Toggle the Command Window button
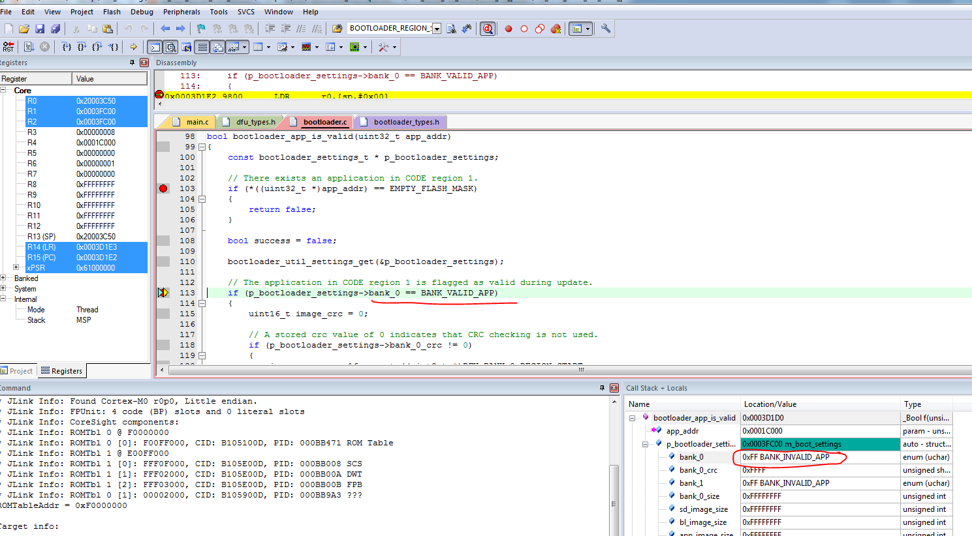The width and height of the screenshot is (972, 536). (155, 47)
